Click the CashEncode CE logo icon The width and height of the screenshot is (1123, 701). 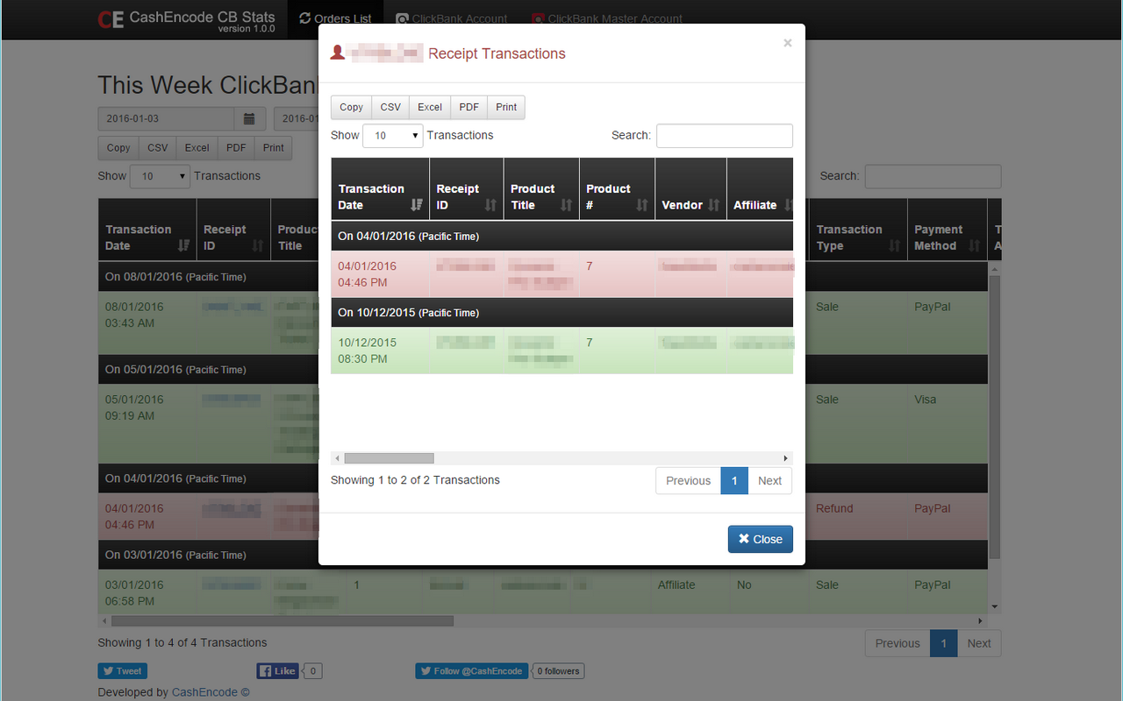pyautogui.click(x=111, y=19)
